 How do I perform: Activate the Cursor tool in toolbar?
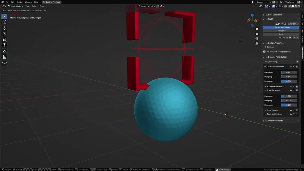point(4,22)
